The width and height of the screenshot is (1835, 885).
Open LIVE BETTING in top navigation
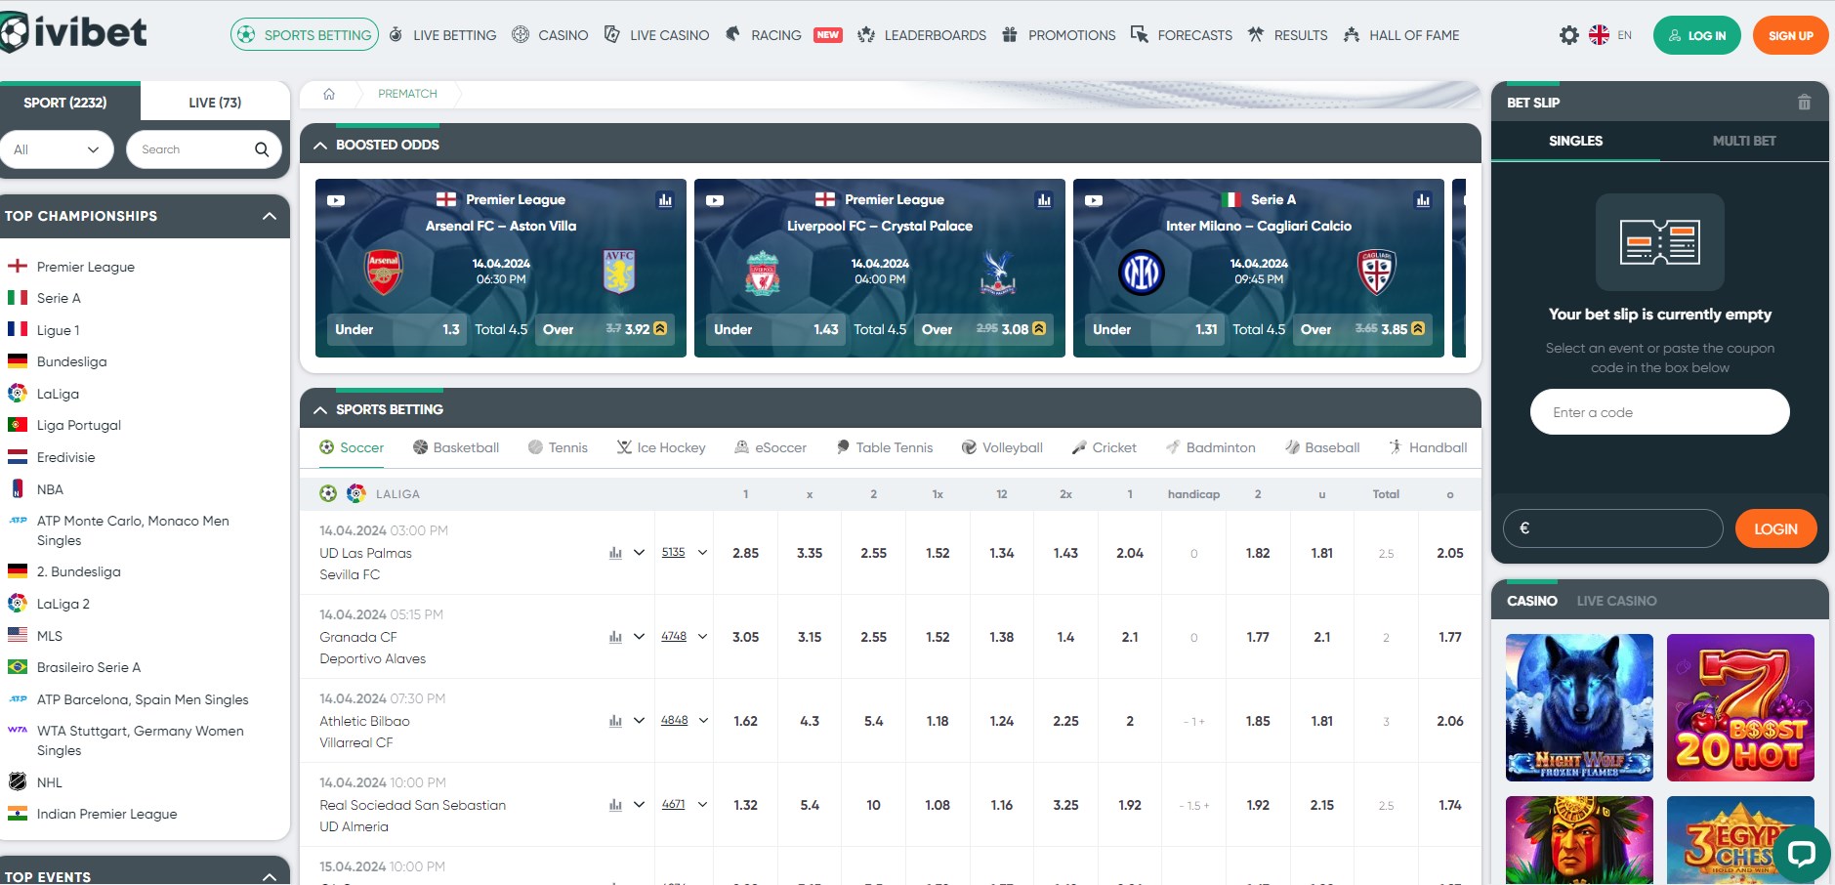pos(442,35)
